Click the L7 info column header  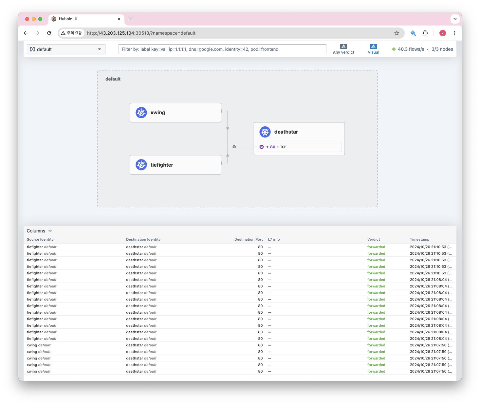[x=274, y=239]
